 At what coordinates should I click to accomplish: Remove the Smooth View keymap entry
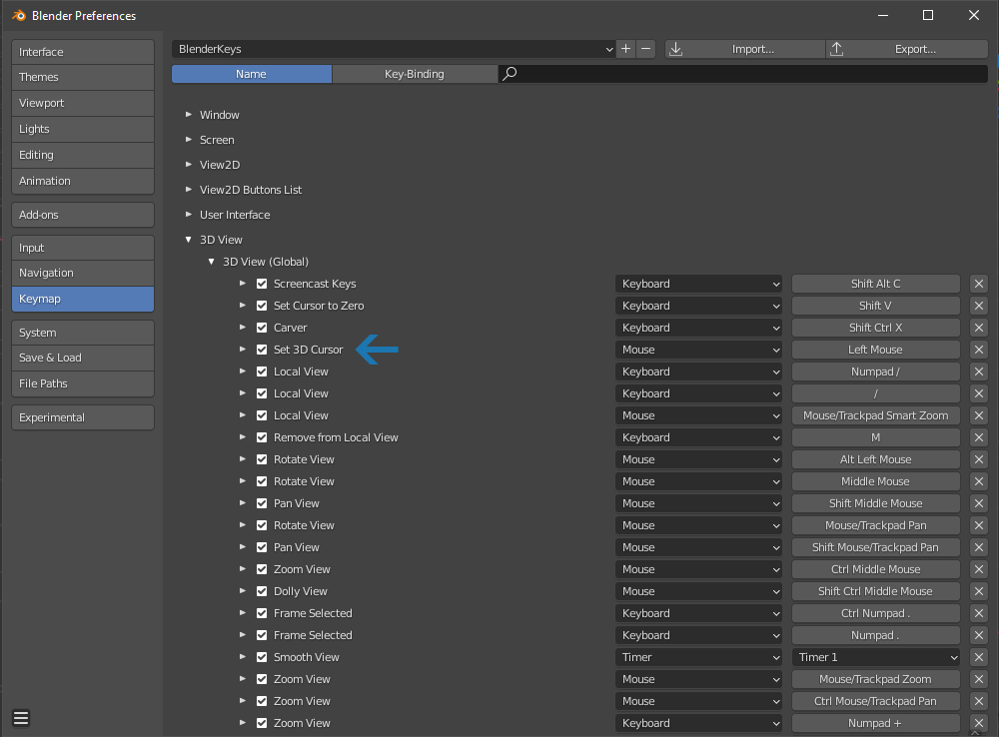979,657
